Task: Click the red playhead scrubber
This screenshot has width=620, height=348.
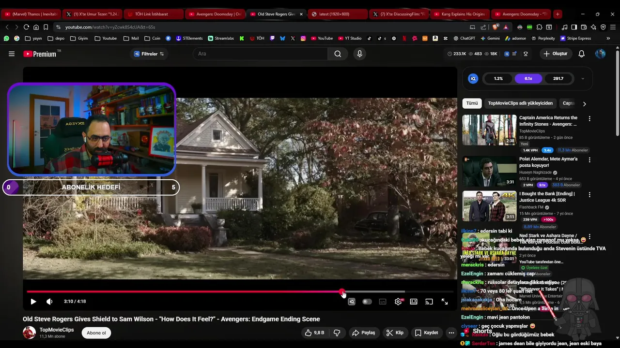Action: pos(342,291)
